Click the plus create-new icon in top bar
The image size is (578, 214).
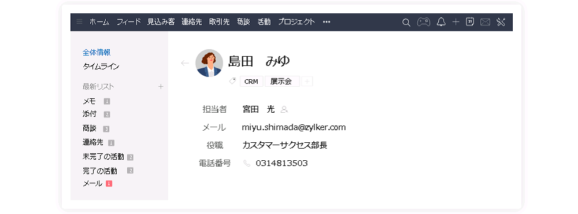tap(455, 22)
